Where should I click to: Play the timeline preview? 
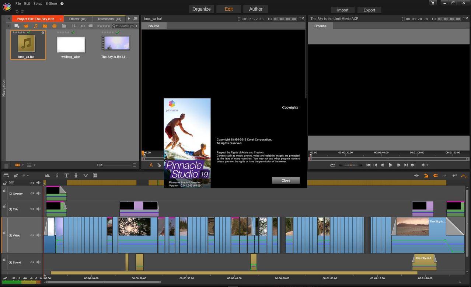391,165
